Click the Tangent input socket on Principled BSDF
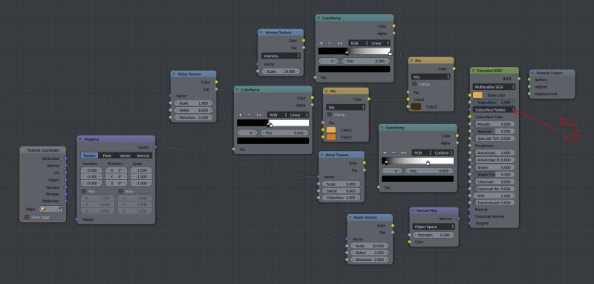This screenshot has height=284, width=594. 470,223
